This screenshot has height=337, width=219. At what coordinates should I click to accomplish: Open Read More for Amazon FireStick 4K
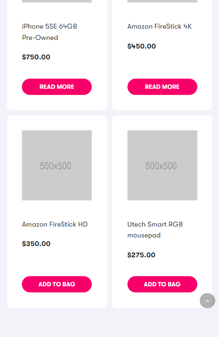pos(162,87)
